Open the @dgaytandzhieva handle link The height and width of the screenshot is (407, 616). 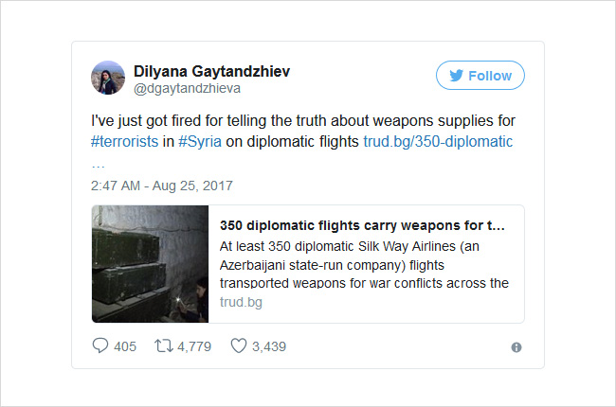point(187,89)
